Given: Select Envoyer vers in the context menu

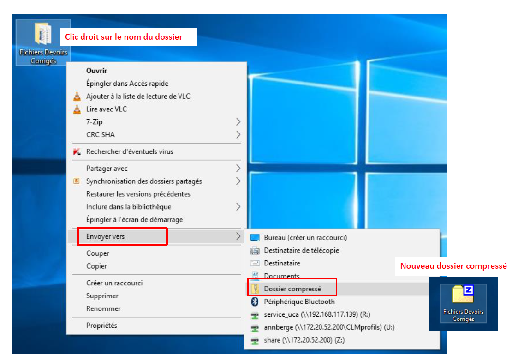Looking at the screenshot, I should [x=105, y=236].
